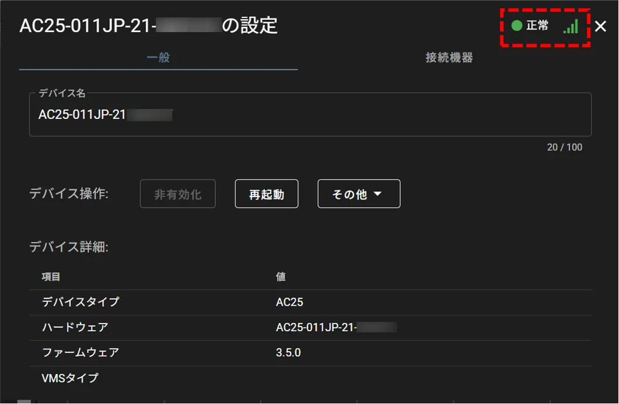The height and width of the screenshot is (404, 619).
Task: Select the VMSタイプ row label
Action: [x=70, y=378]
